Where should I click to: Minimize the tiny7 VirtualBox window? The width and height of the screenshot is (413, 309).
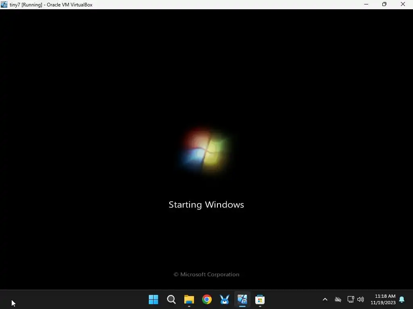pos(366,4)
